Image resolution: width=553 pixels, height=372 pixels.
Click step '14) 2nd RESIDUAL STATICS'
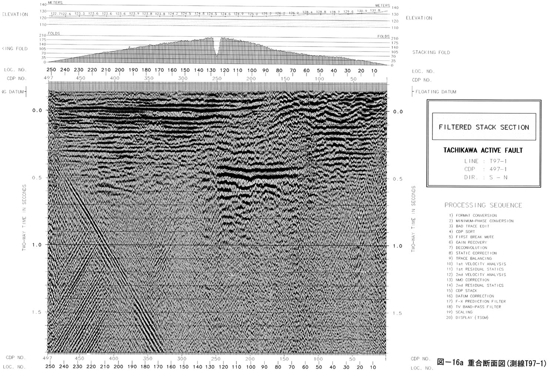pyautogui.click(x=475, y=285)
